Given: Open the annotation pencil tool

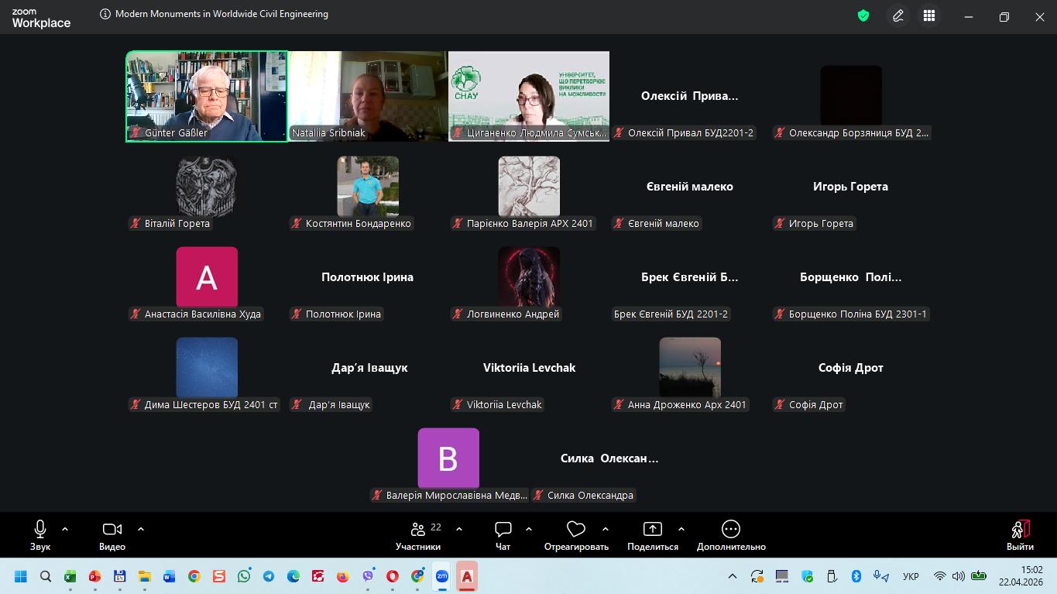Looking at the screenshot, I should tap(898, 15).
